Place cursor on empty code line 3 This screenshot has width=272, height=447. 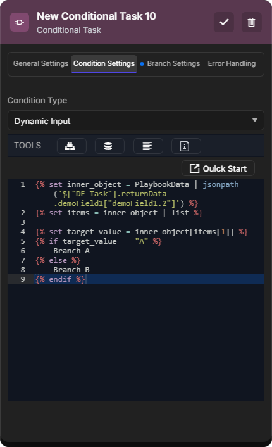148,222
